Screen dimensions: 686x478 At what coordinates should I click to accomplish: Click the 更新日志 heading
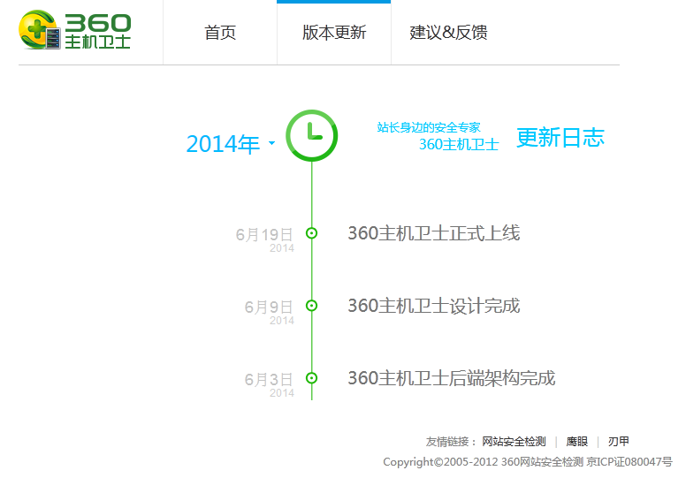(x=560, y=138)
